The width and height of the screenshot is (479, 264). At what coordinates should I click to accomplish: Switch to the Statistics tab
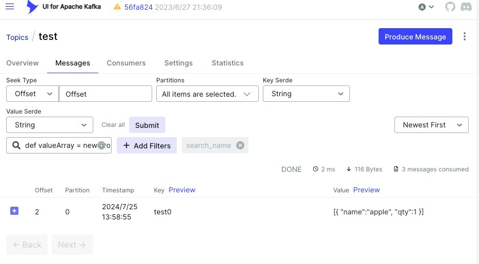[227, 63]
